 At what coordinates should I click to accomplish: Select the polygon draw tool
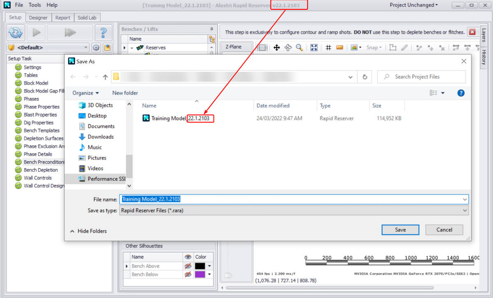point(393,47)
